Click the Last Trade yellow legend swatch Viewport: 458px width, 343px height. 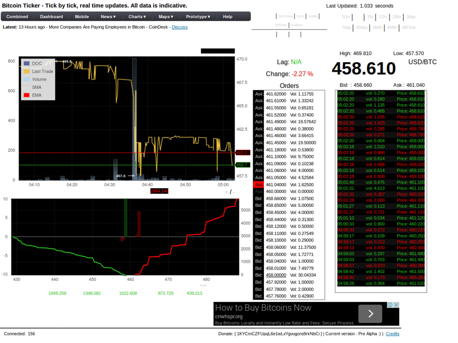(x=26, y=71)
